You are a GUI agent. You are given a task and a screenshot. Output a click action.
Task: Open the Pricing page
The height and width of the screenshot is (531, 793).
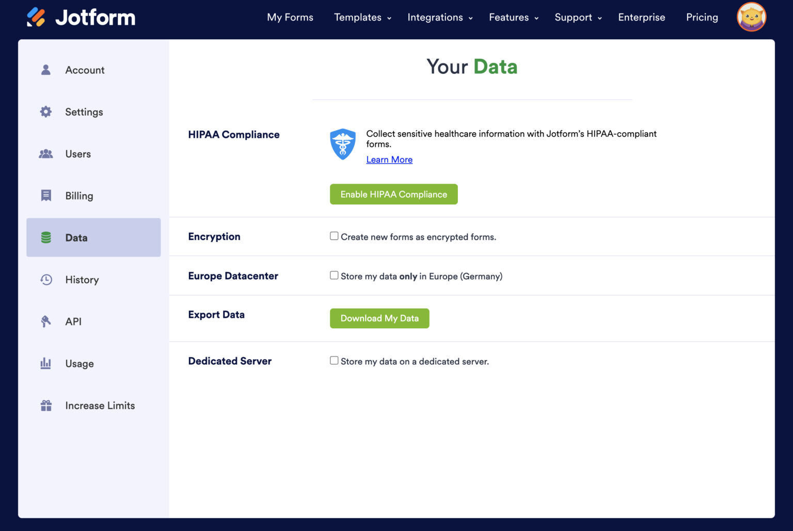(x=702, y=17)
